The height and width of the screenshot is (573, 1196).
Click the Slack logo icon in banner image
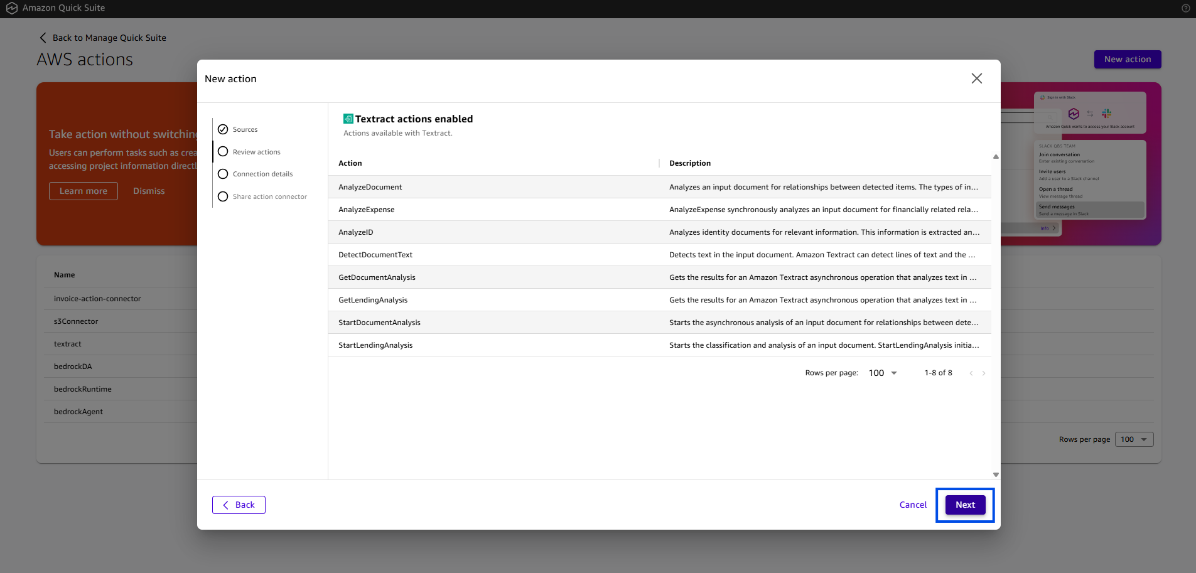click(x=1106, y=114)
